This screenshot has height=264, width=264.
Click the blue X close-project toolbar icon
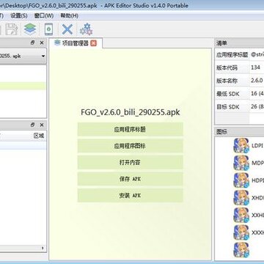click(67, 29)
